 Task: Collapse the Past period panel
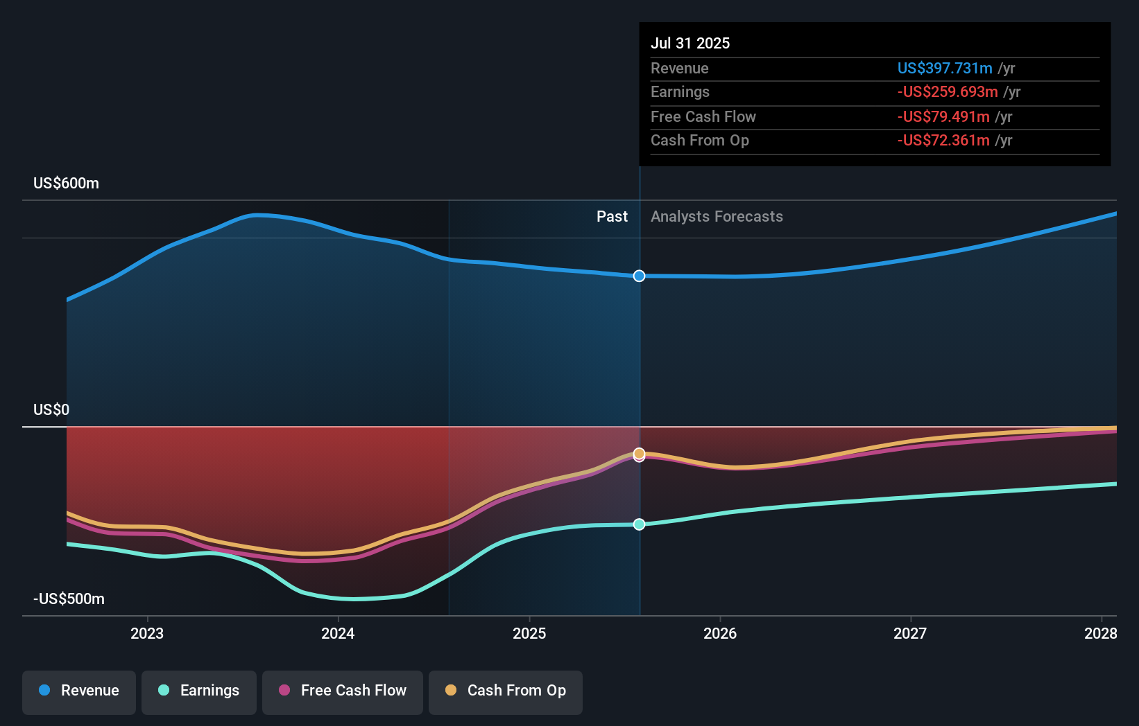click(611, 216)
